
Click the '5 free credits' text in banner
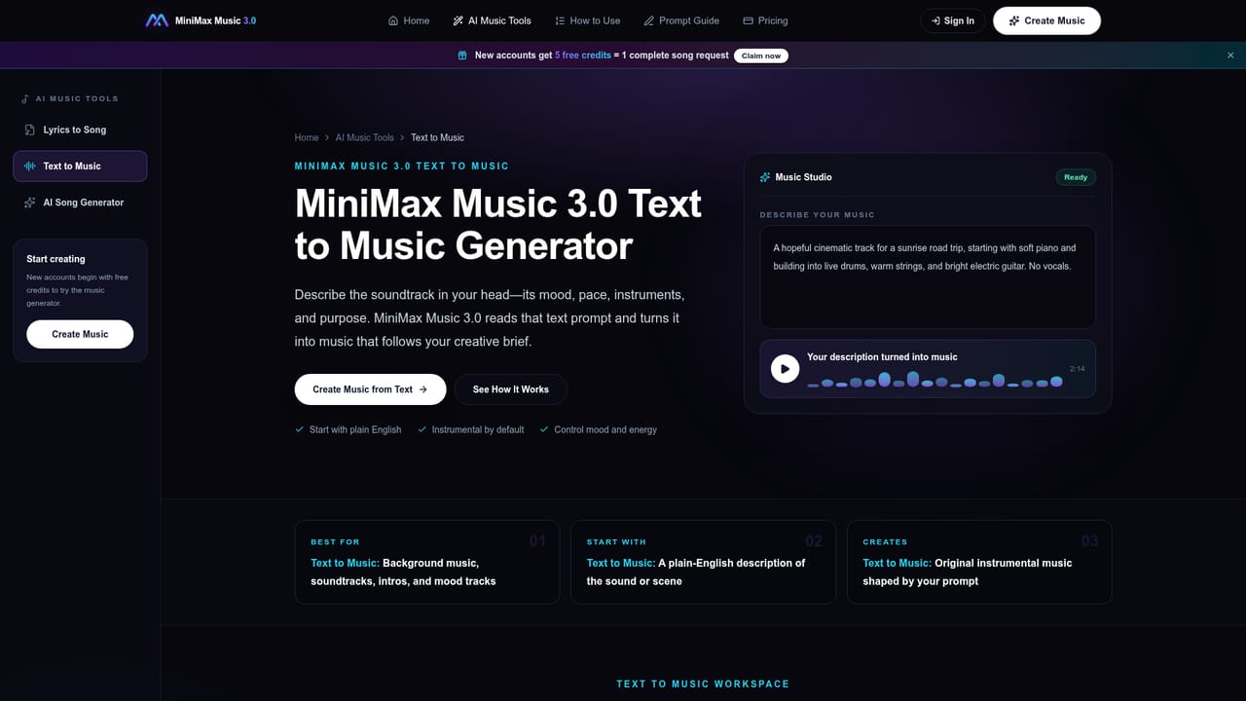583,55
